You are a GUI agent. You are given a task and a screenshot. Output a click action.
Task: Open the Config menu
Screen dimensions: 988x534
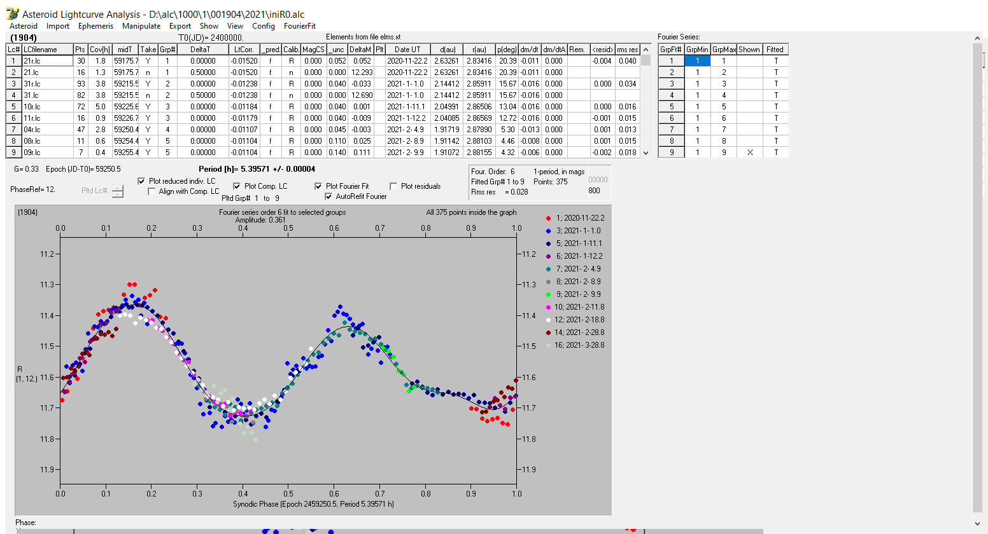263,26
